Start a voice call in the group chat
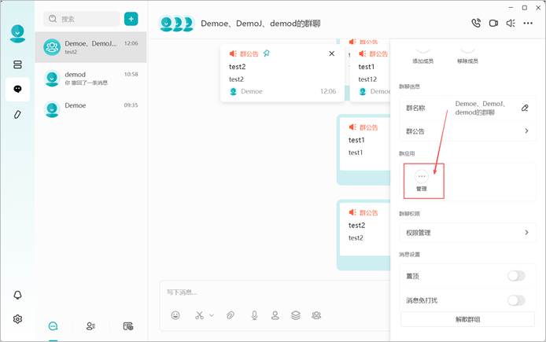Screen dimensions: 546x342 click(x=476, y=24)
